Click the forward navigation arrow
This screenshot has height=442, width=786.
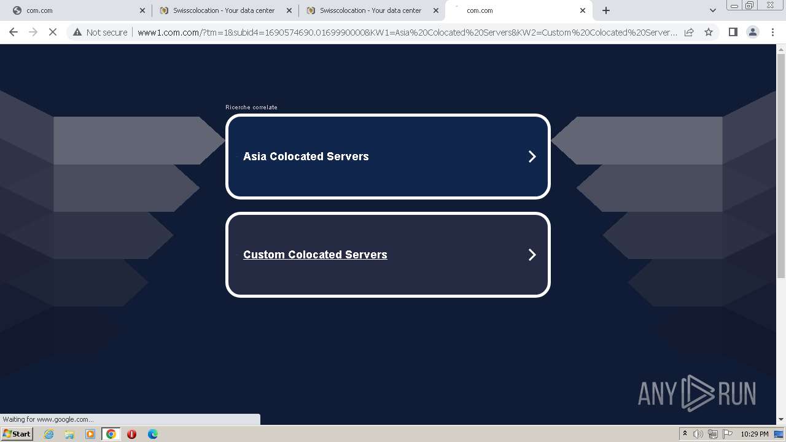(x=33, y=32)
